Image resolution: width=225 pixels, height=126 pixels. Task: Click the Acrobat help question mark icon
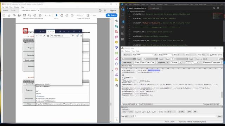pyautogui.click(x=100, y=10)
